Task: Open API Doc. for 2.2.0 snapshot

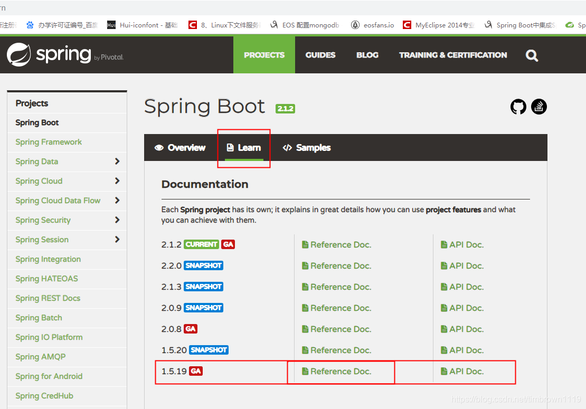Action: [462, 265]
